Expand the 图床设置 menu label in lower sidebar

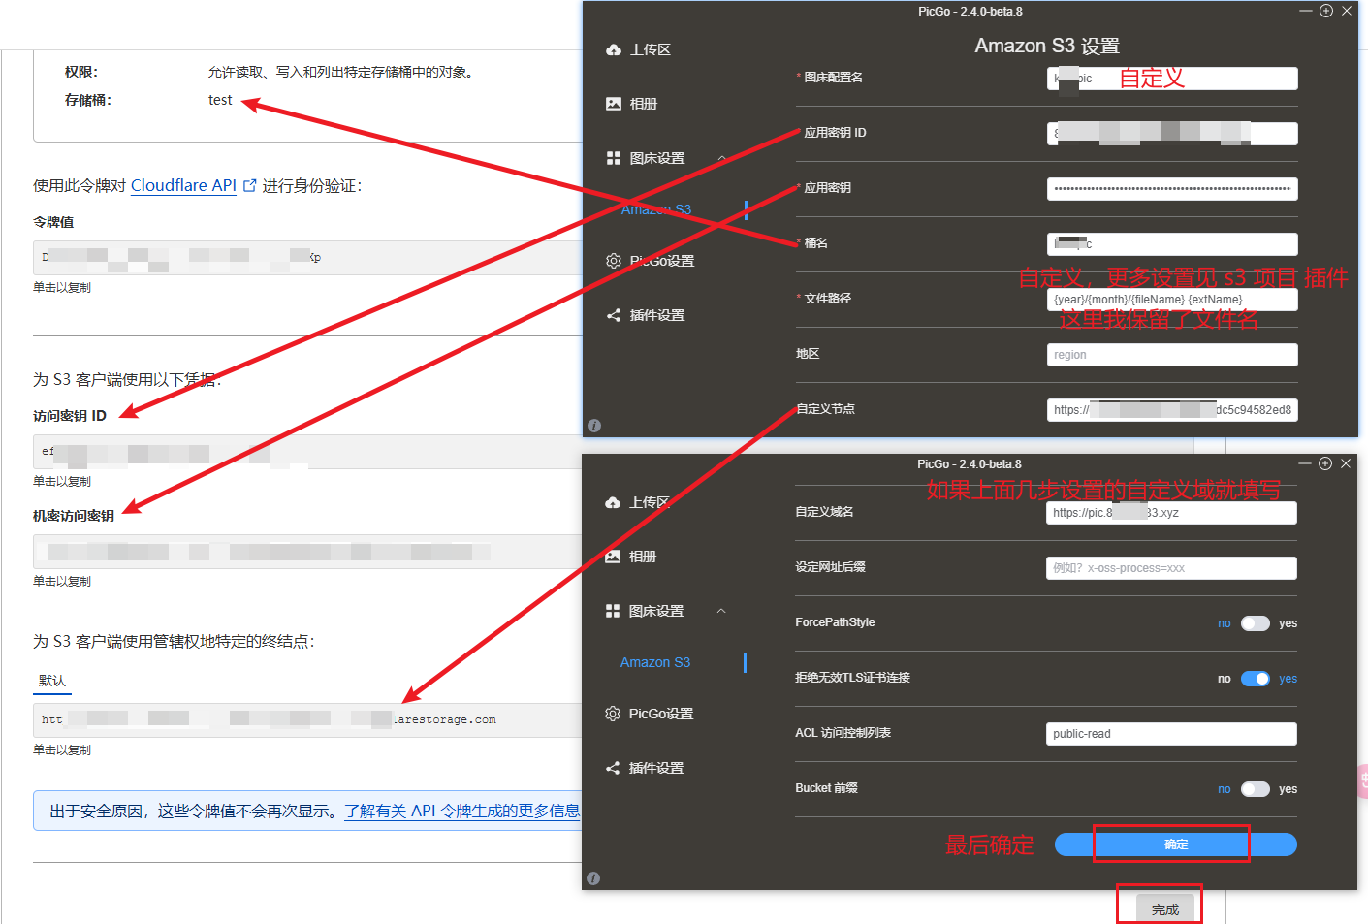tap(656, 611)
